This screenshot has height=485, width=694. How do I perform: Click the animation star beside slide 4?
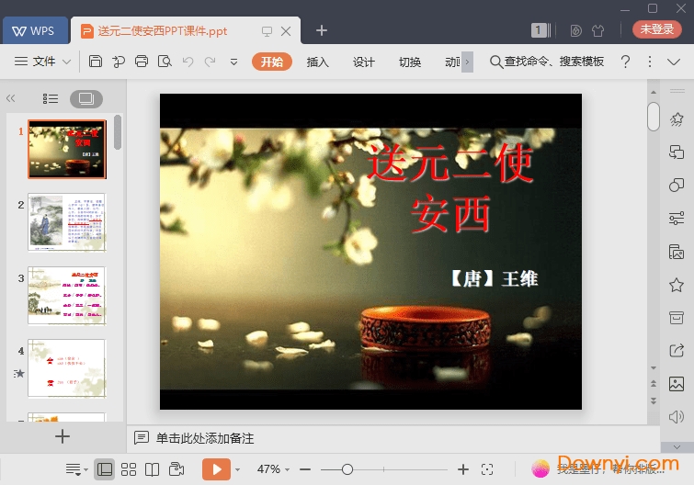click(18, 374)
